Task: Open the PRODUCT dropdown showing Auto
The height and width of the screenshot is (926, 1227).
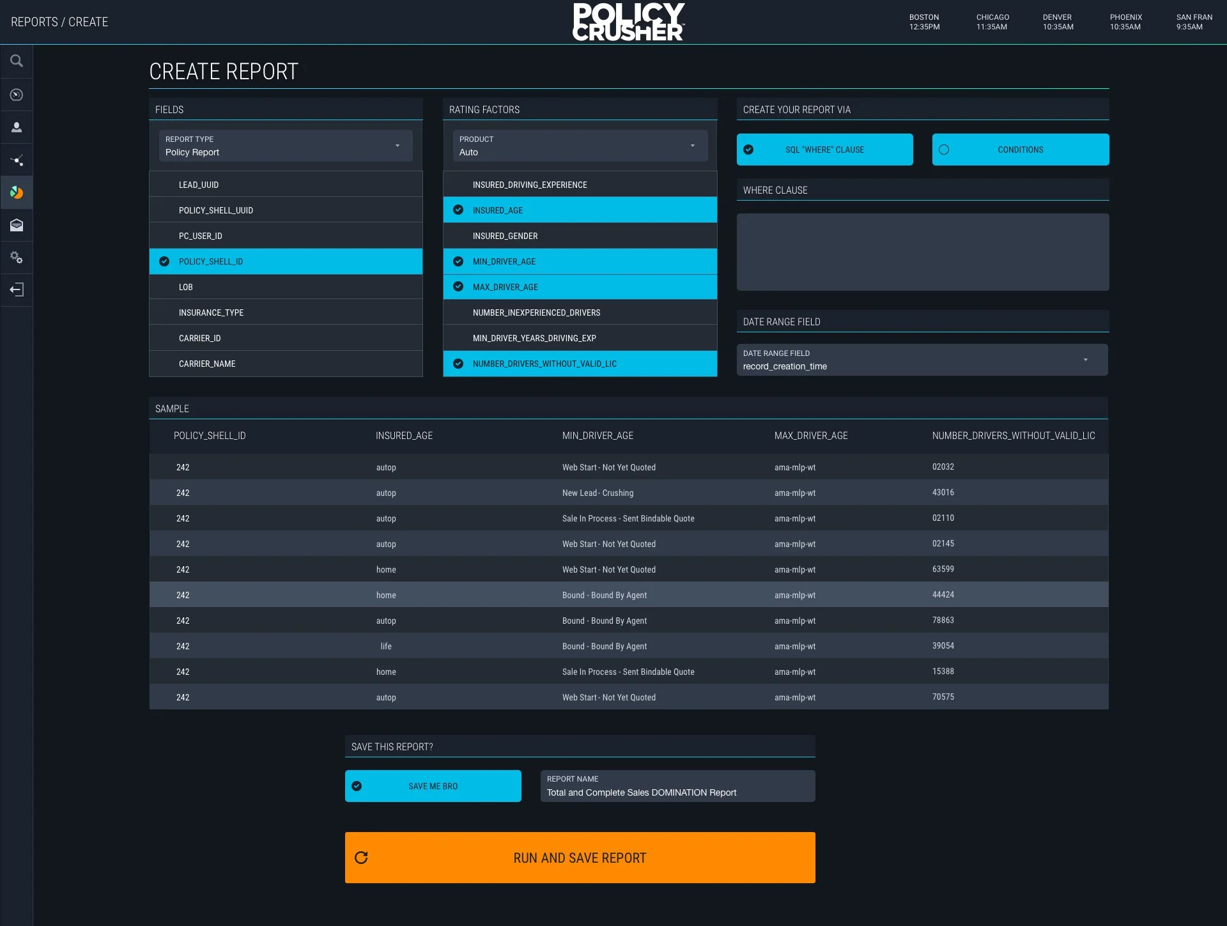Action: click(x=579, y=146)
